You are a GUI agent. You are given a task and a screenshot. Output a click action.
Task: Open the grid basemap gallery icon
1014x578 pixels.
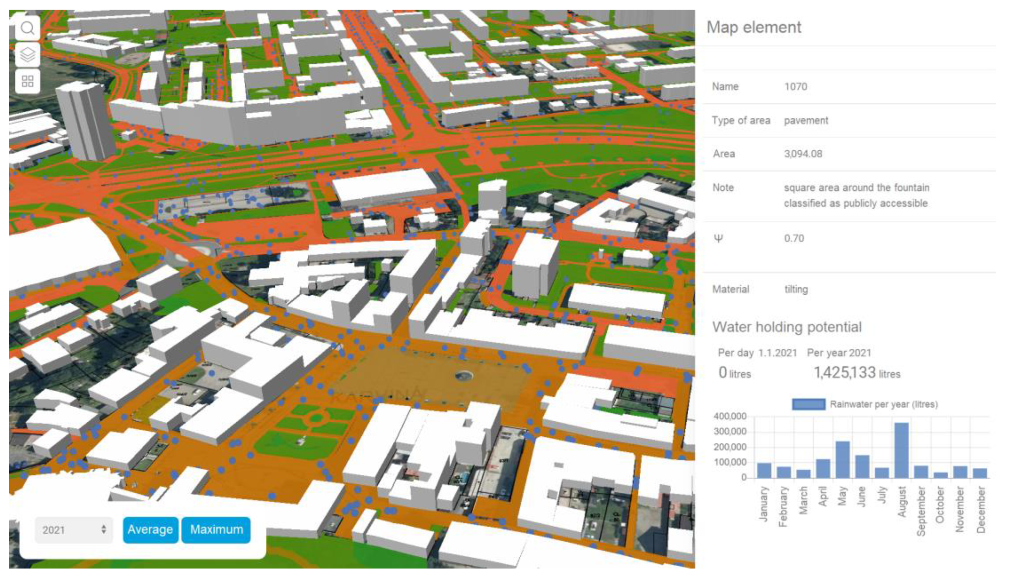click(x=27, y=81)
